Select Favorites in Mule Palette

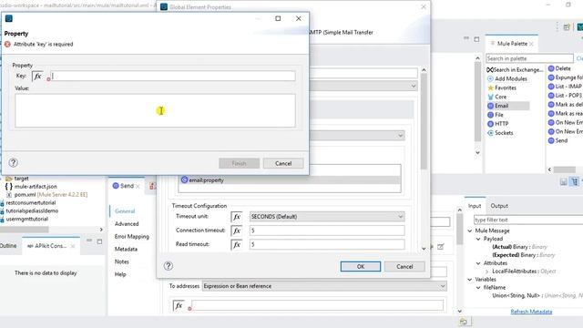tap(502, 87)
